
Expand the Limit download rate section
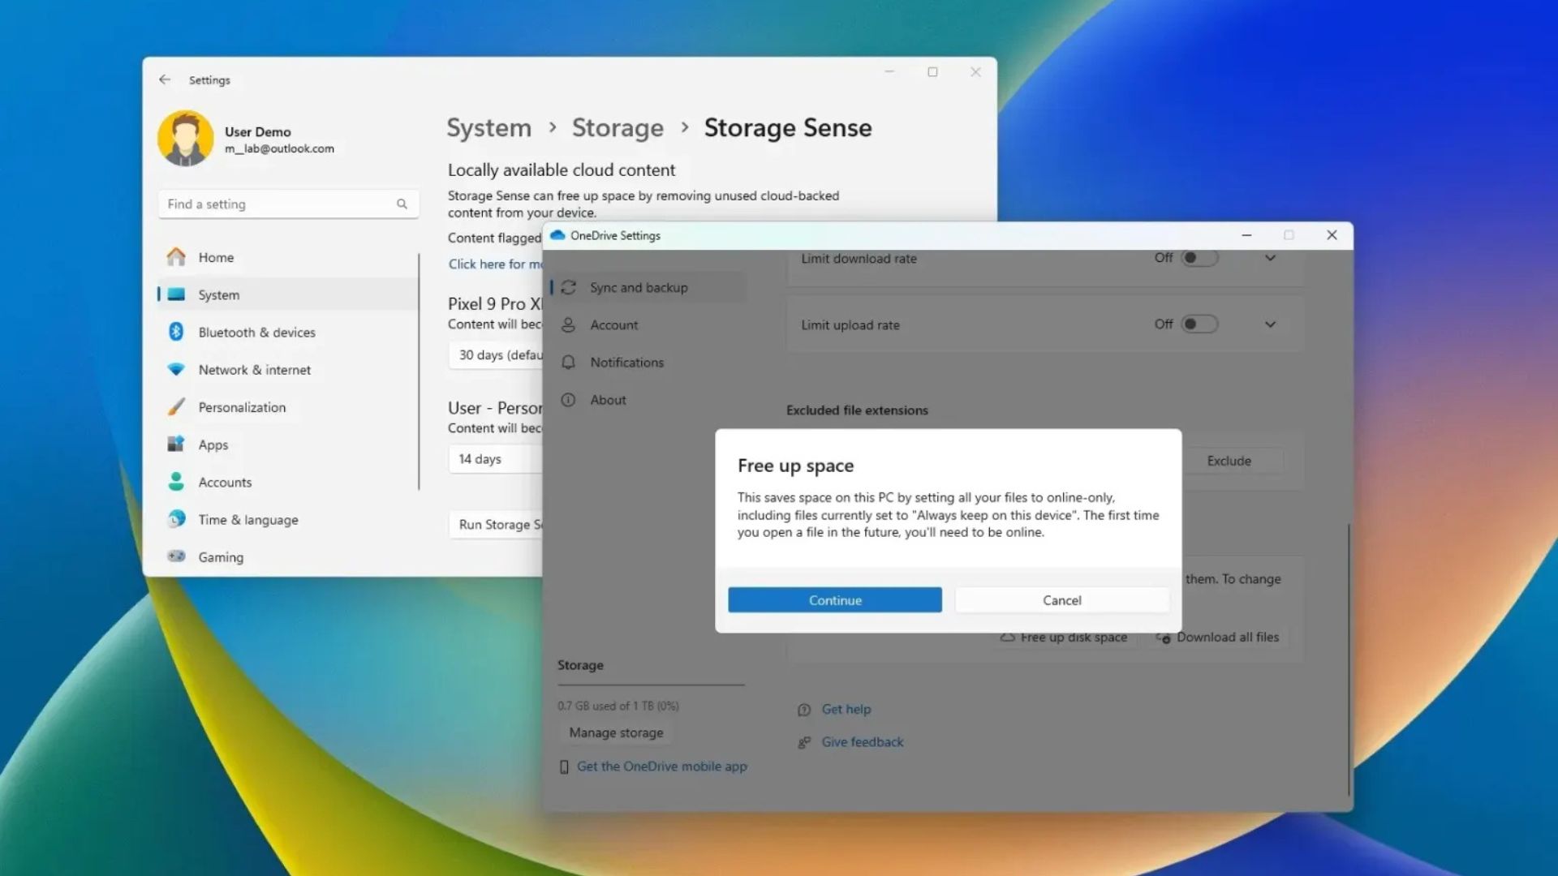[x=1270, y=258]
